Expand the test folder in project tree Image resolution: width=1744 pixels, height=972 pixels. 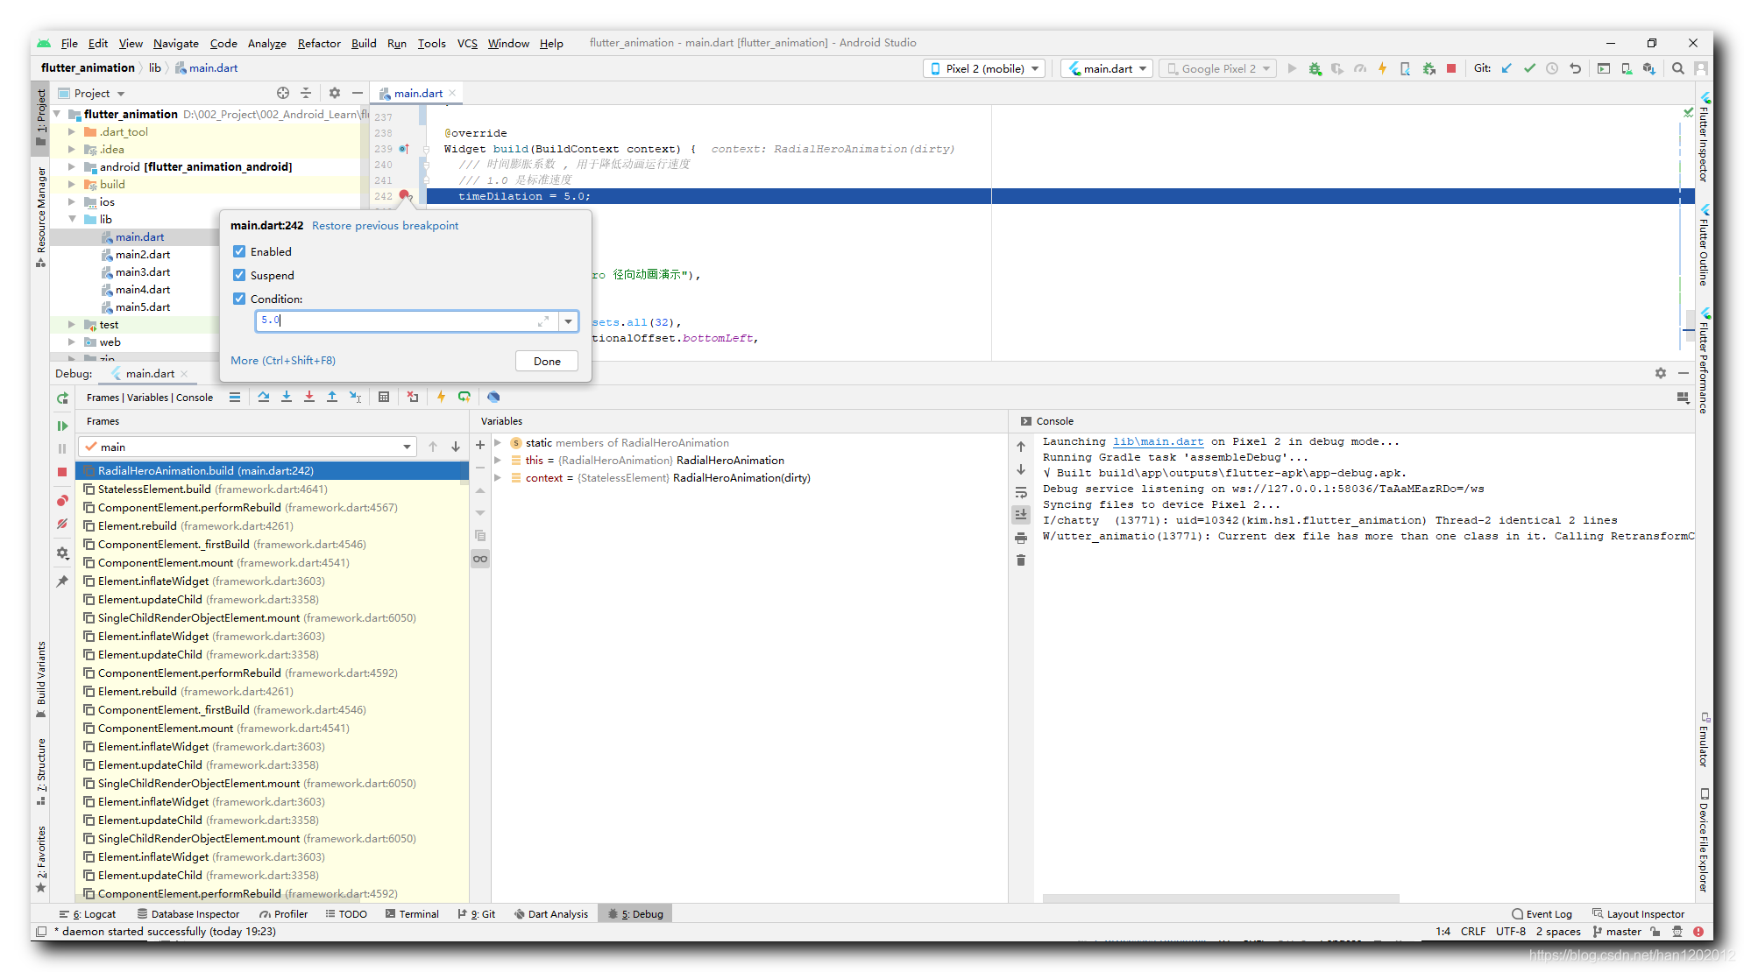click(72, 324)
